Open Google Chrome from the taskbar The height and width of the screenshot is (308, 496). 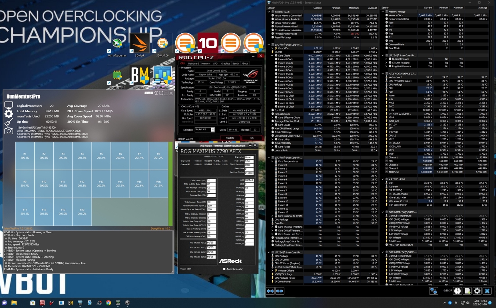click(109, 303)
